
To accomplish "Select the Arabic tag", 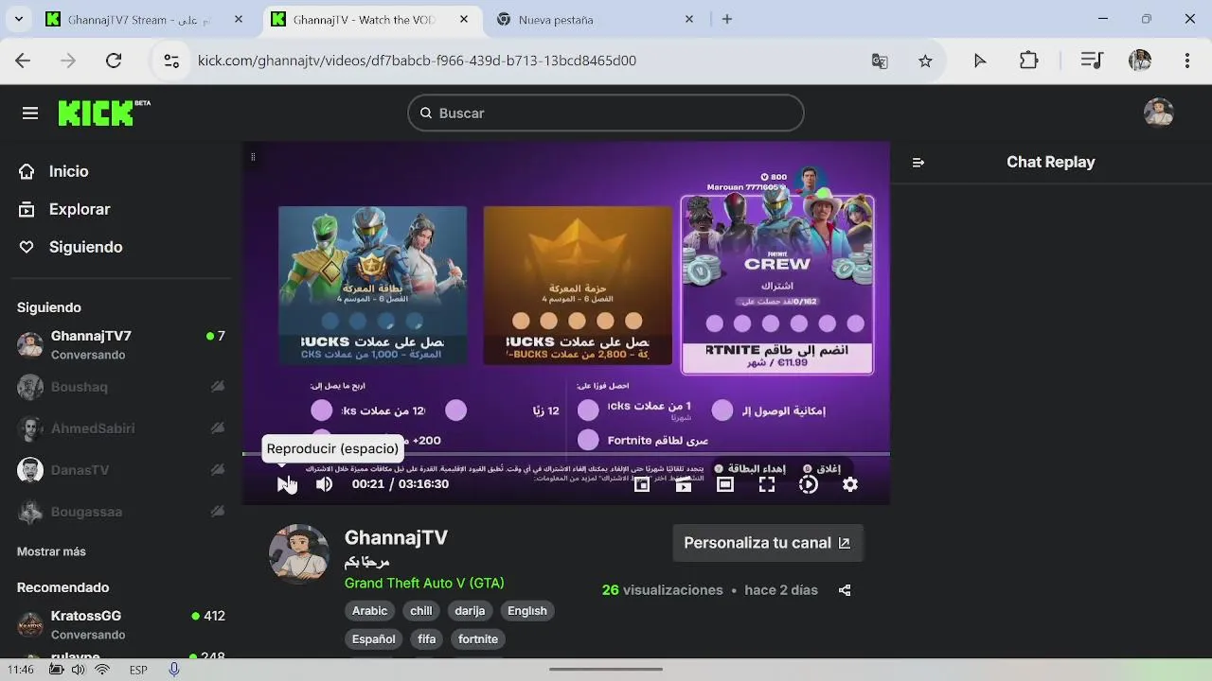I will (370, 611).
